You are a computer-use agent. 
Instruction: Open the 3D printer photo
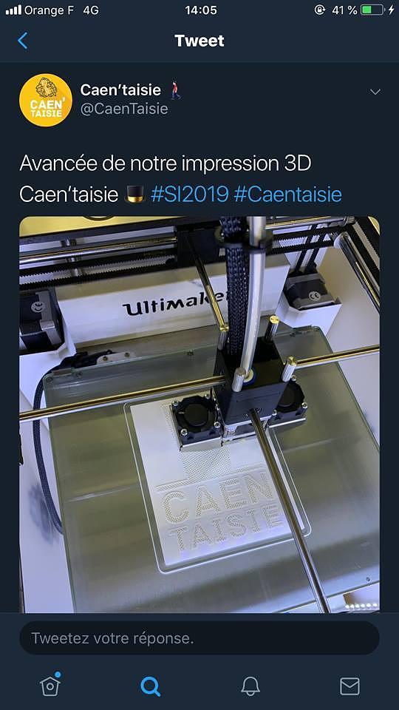pos(199,414)
